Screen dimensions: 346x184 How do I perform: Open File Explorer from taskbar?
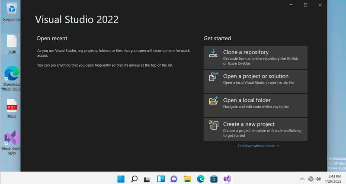(187, 179)
